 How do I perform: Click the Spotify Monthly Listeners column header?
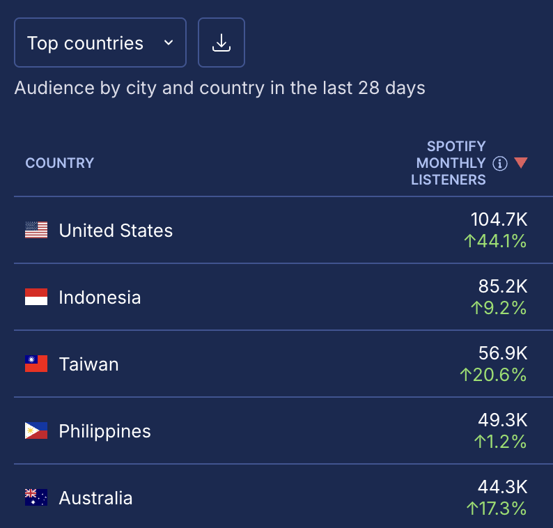click(449, 163)
